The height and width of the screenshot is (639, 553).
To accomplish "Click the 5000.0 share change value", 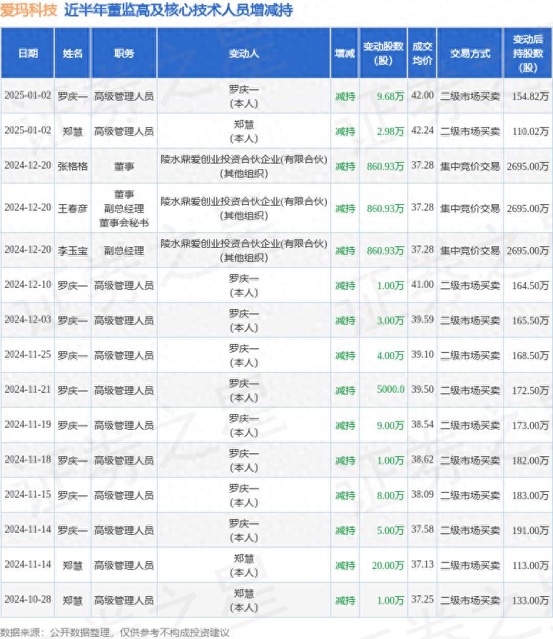I will 390,390.
